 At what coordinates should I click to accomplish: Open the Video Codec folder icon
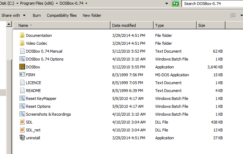(22, 43)
